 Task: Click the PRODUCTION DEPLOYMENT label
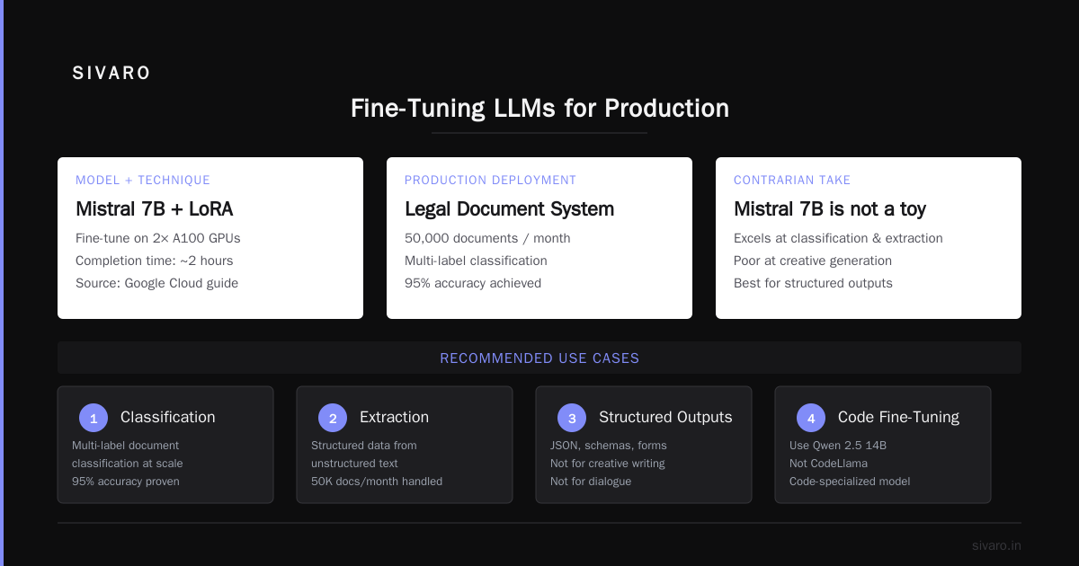(x=491, y=181)
